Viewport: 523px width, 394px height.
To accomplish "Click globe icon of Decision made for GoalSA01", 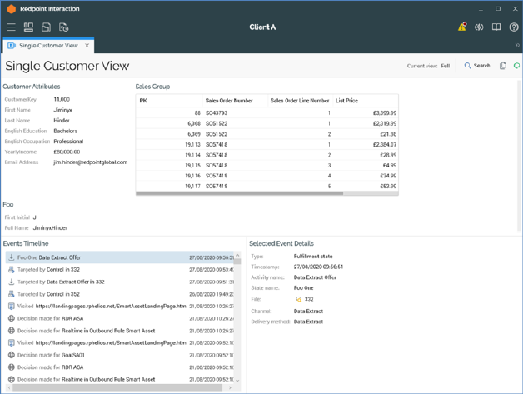I will (x=11, y=355).
